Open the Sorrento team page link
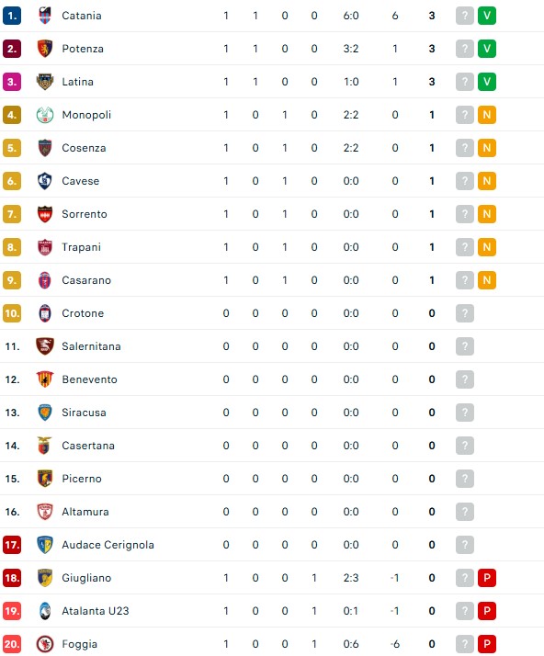The height and width of the screenshot is (656, 544). coord(85,214)
